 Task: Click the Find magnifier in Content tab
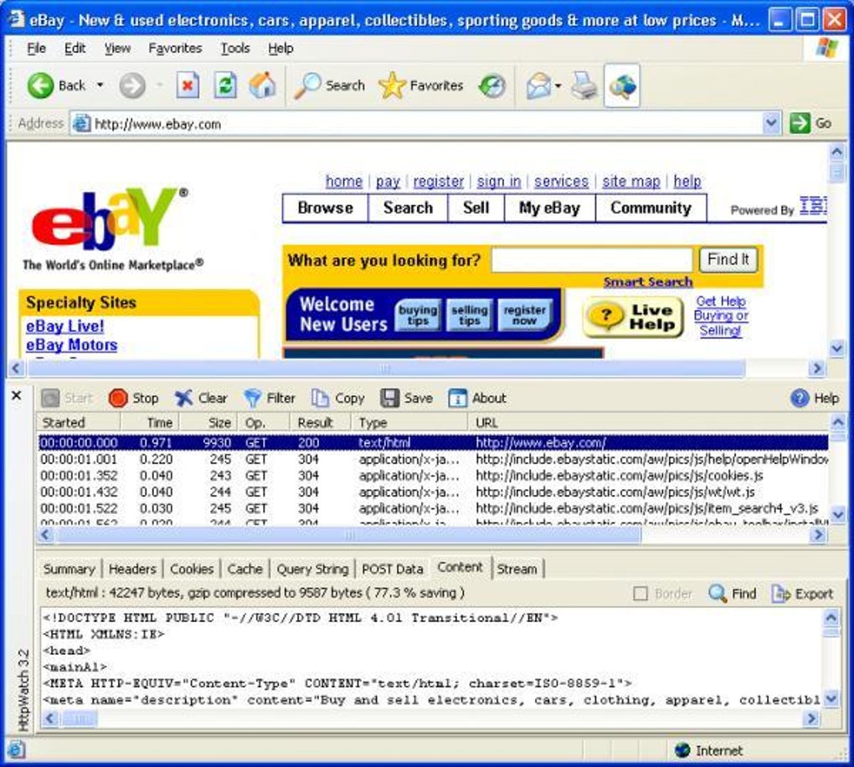[x=718, y=593]
